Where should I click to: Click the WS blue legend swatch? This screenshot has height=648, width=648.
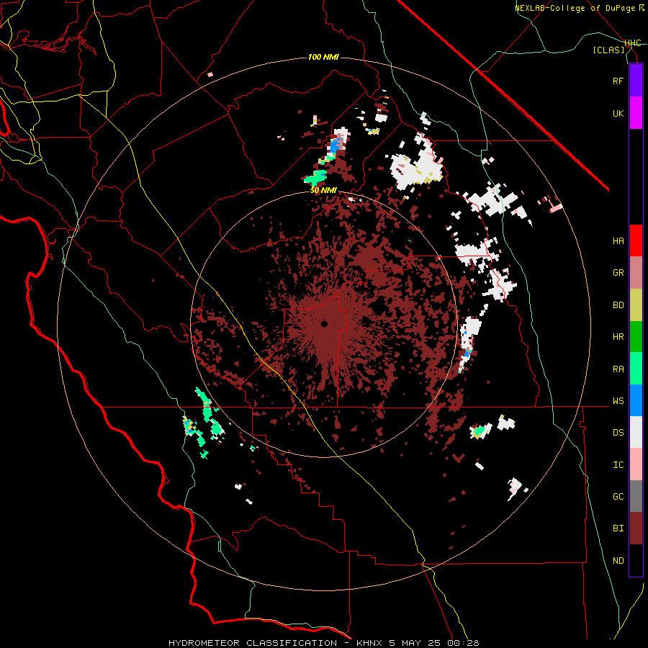[x=636, y=400]
